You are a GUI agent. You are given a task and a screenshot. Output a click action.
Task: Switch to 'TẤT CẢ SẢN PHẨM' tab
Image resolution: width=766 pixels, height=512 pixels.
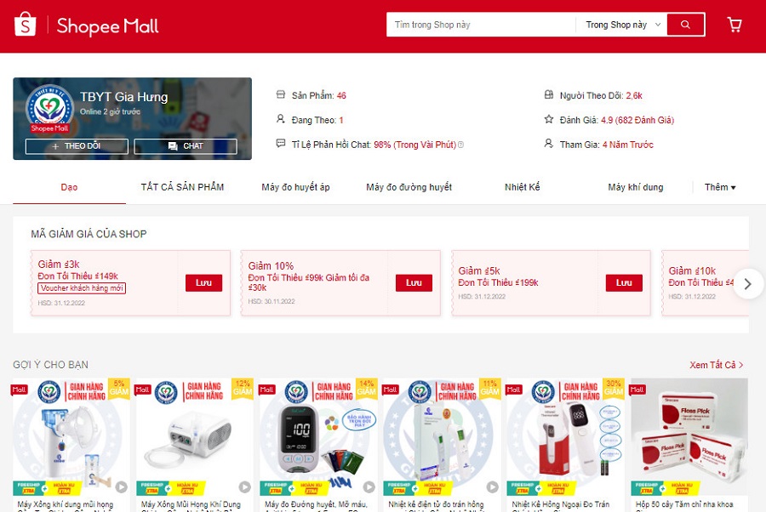[x=182, y=187]
